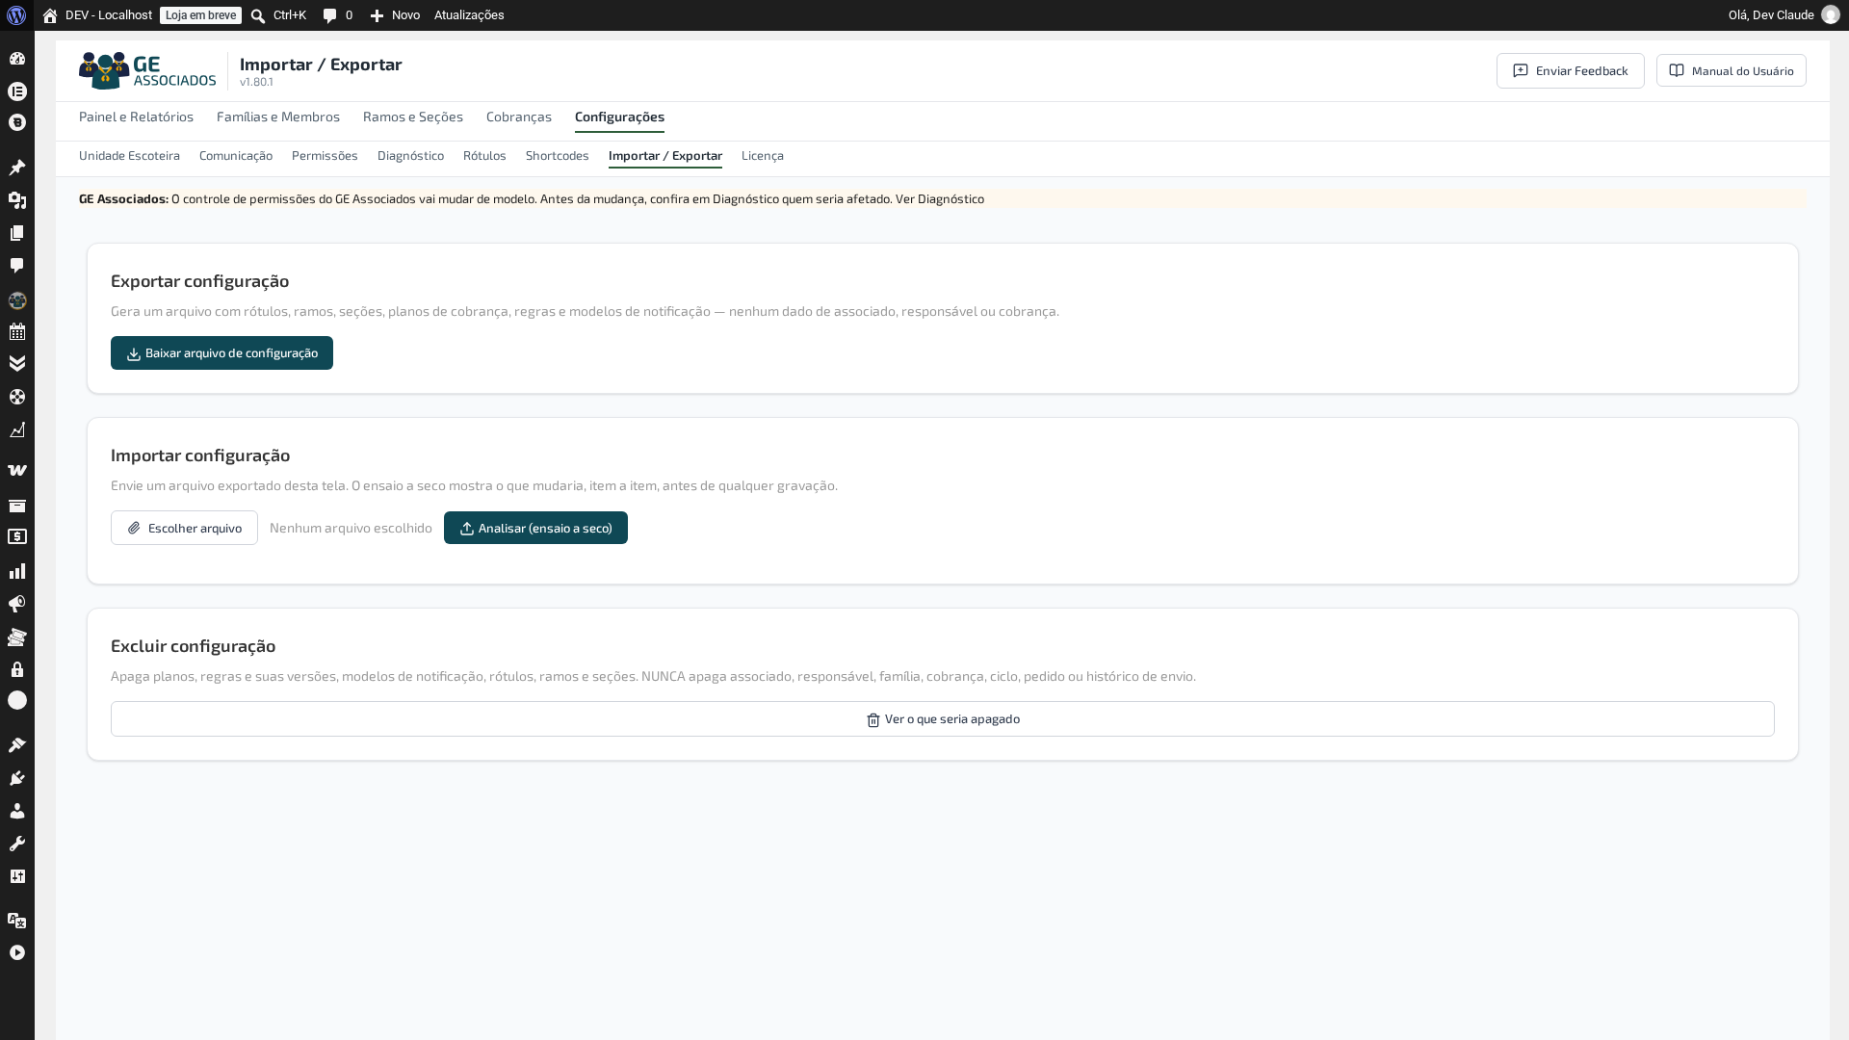Open Dashboard gauge icon in sidebar
This screenshot has width=1849, height=1040.
tap(17, 59)
